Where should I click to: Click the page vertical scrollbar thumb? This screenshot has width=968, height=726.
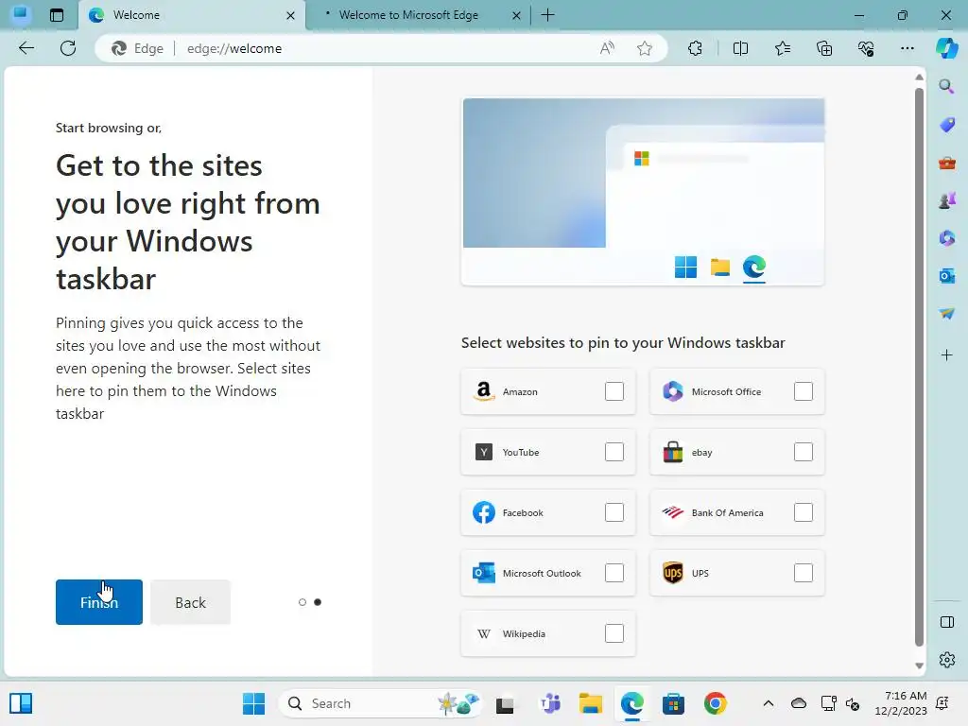point(919,368)
